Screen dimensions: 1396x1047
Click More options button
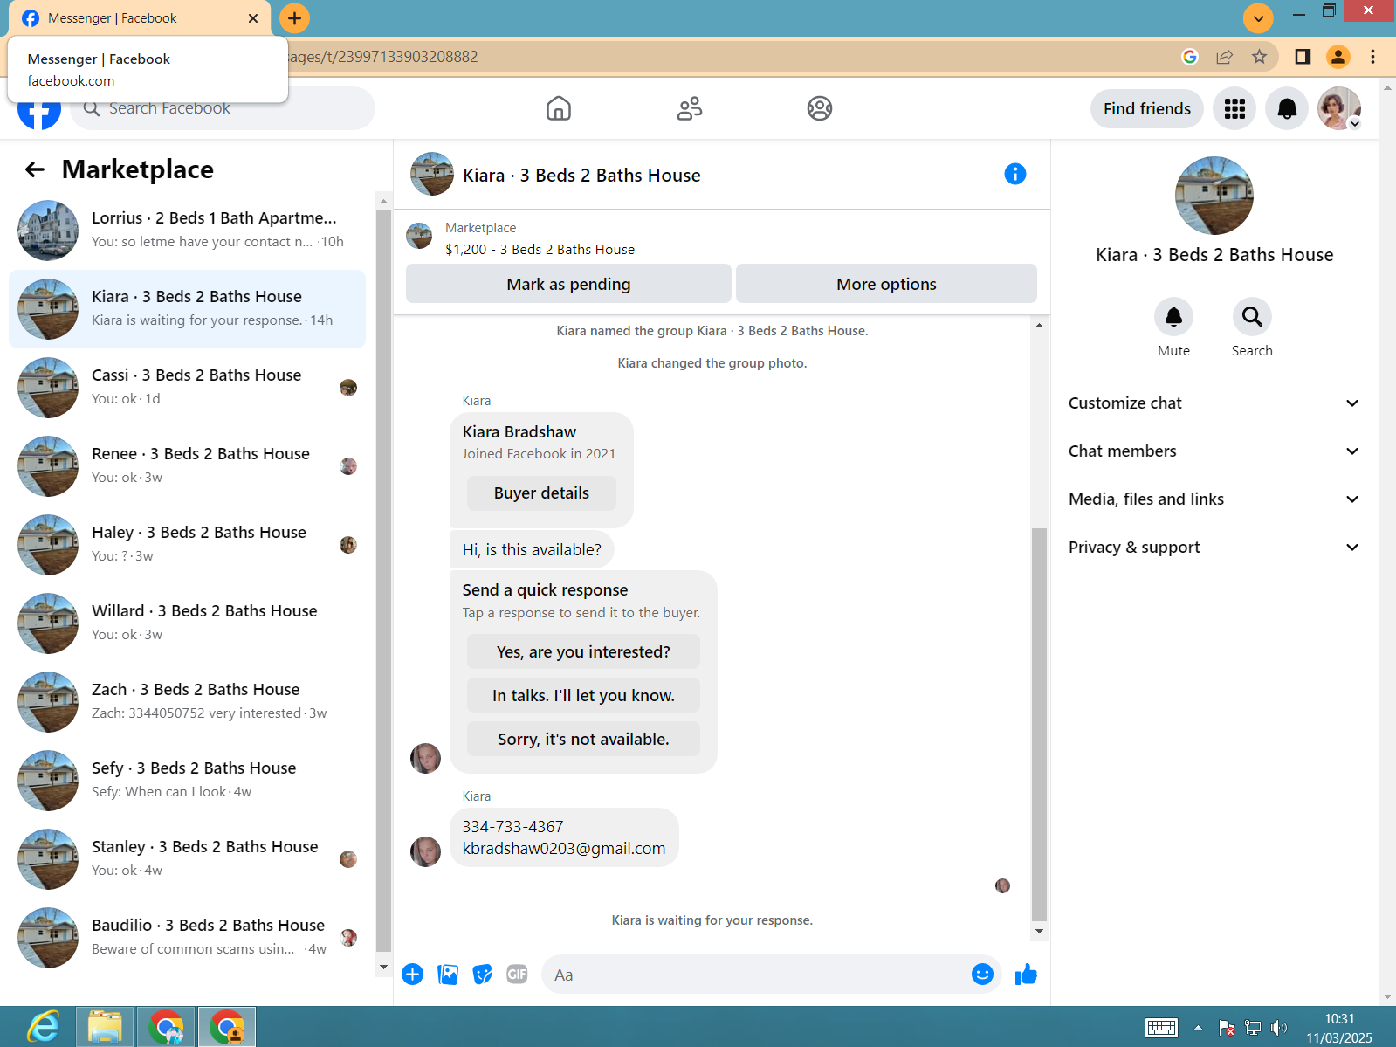point(886,284)
